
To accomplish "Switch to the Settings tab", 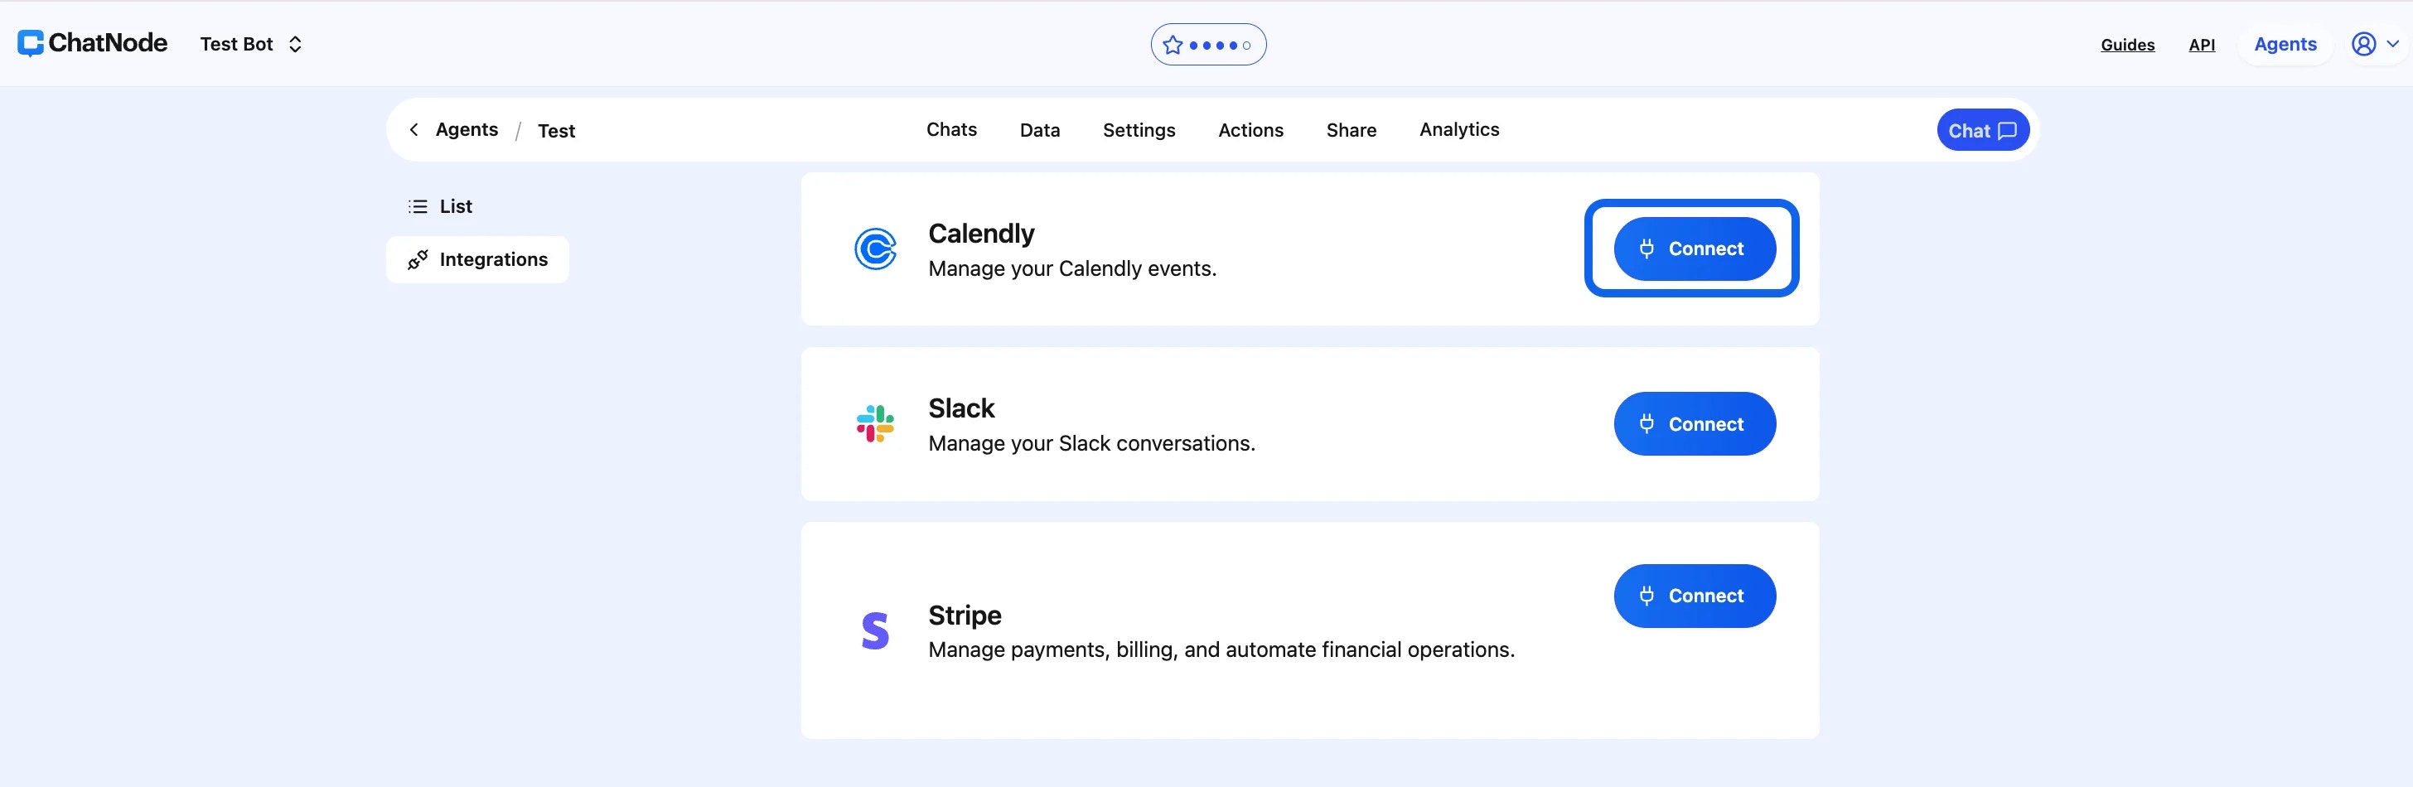I will coord(1138,130).
